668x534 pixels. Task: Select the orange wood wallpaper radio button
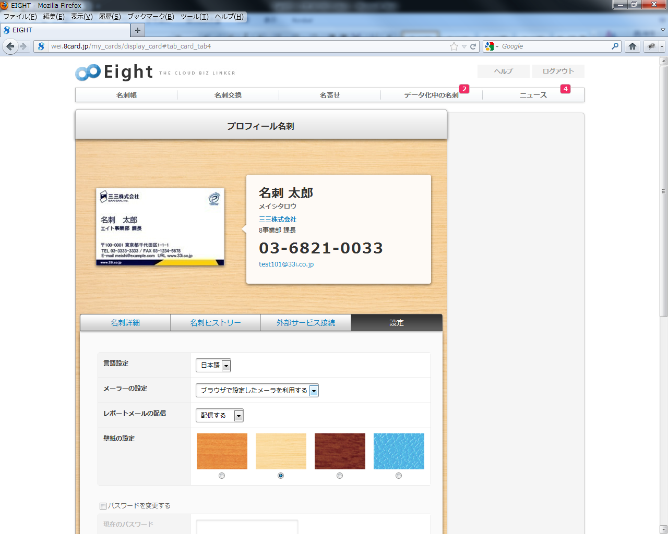222,476
